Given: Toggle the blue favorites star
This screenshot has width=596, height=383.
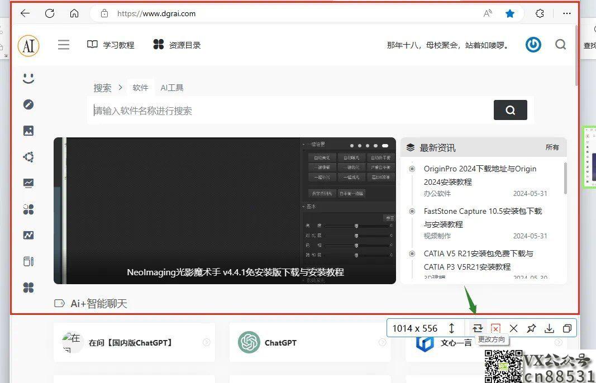Looking at the screenshot, I should 510,13.
